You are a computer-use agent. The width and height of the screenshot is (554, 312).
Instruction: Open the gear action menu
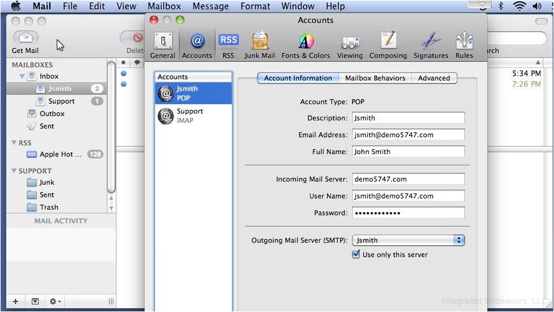click(x=55, y=301)
